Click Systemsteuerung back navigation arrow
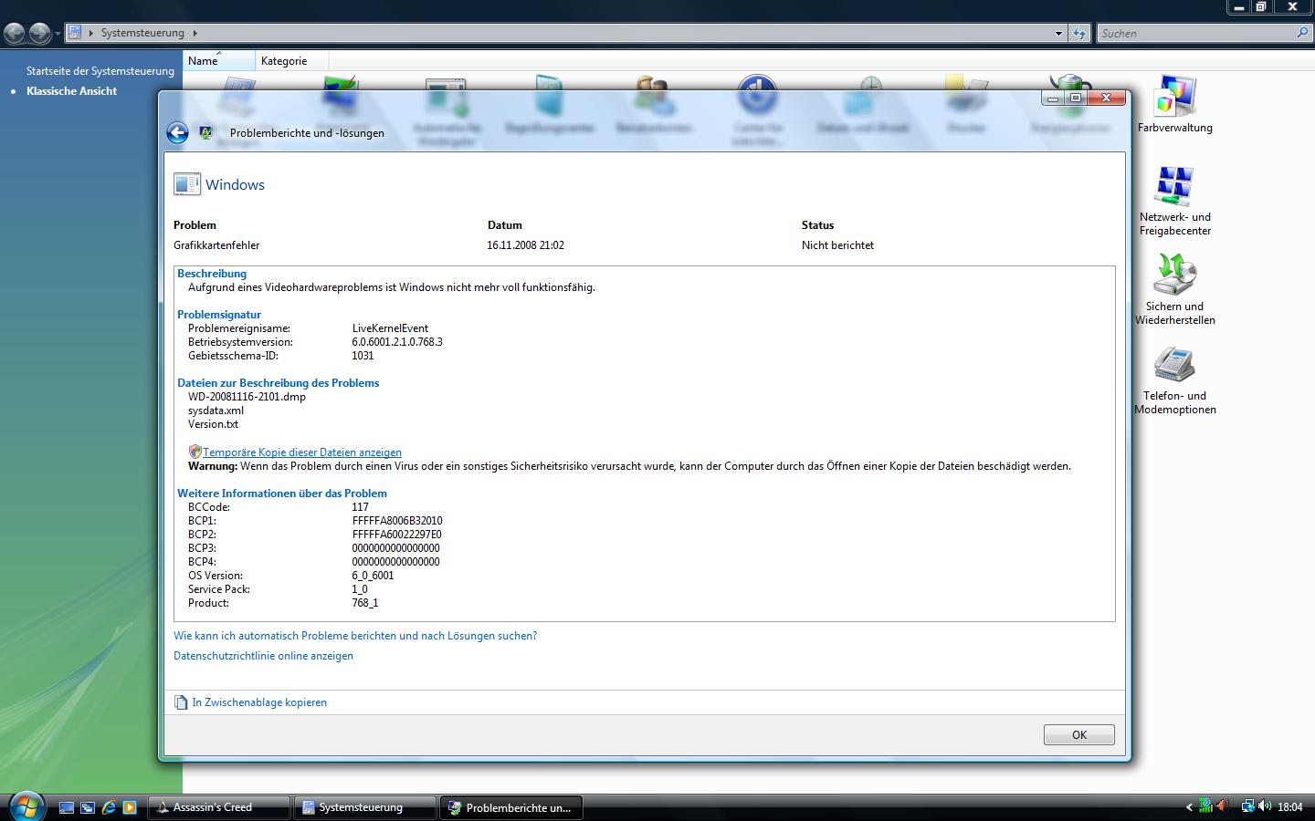Screen dimensions: 1315x821 (15, 34)
